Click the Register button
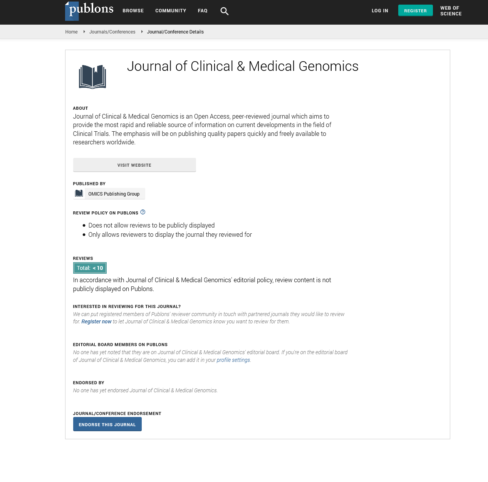The height and width of the screenshot is (482, 488). coord(415,10)
